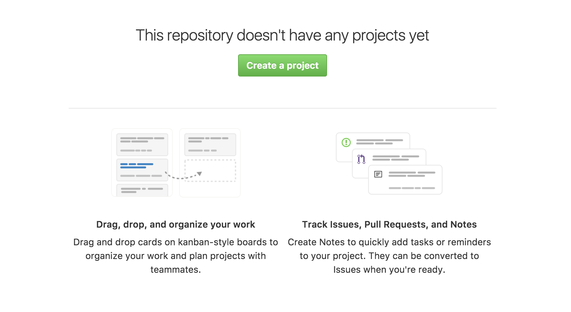Click the text about converting Notes to Issues
The image size is (571, 312).
click(389, 256)
